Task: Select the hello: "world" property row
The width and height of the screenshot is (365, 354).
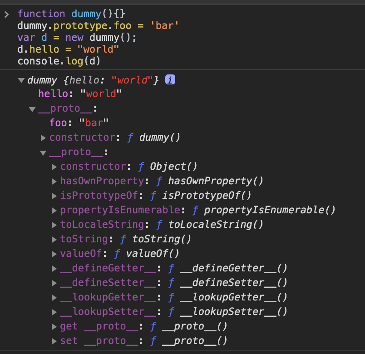Action: tap(80, 94)
